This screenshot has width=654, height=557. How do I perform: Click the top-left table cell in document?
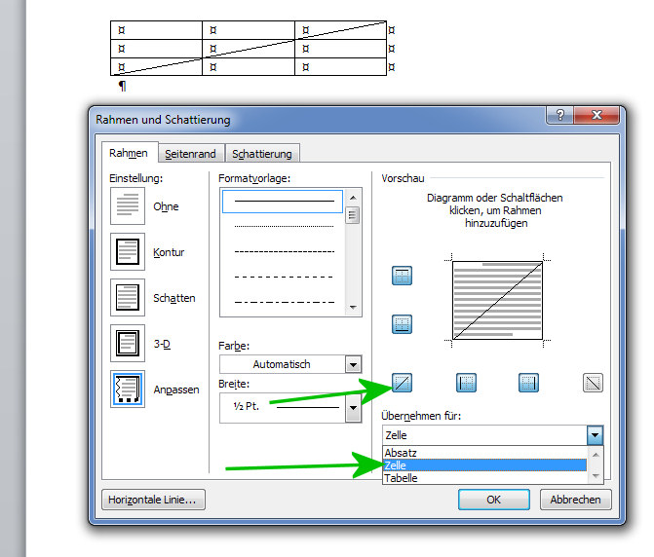pyautogui.click(x=156, y=30)
